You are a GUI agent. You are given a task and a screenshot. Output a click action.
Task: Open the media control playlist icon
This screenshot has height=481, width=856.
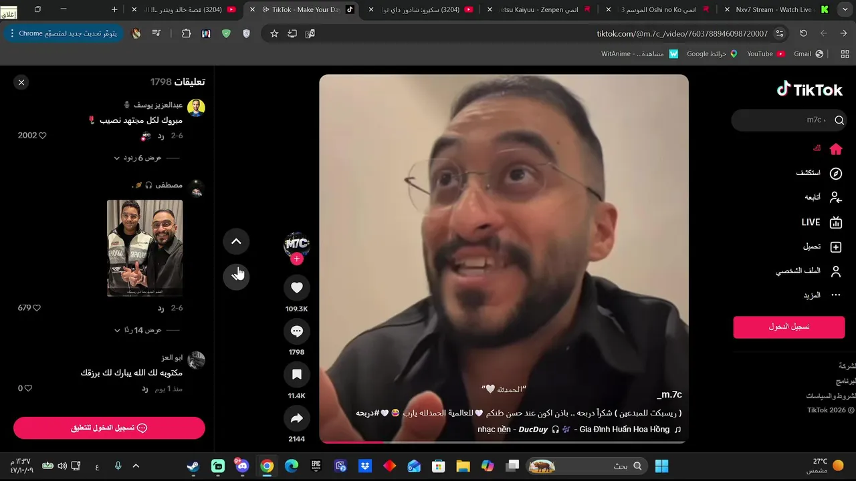156,33
